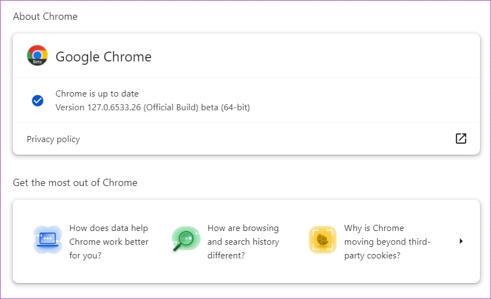Click the yellow cookie illustration icon
This screenshot has height=299, width=491.
click(x=323, y=240)
